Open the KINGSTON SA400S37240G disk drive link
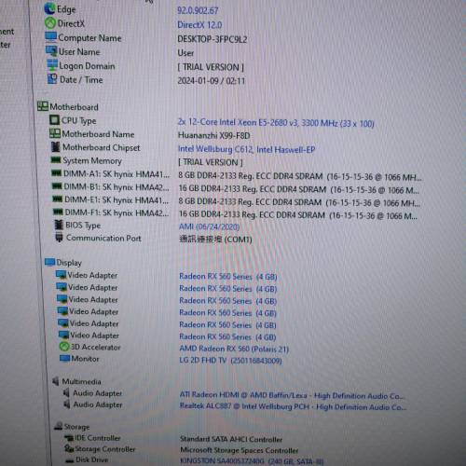The image size is (466, 466). click(252, 461)
